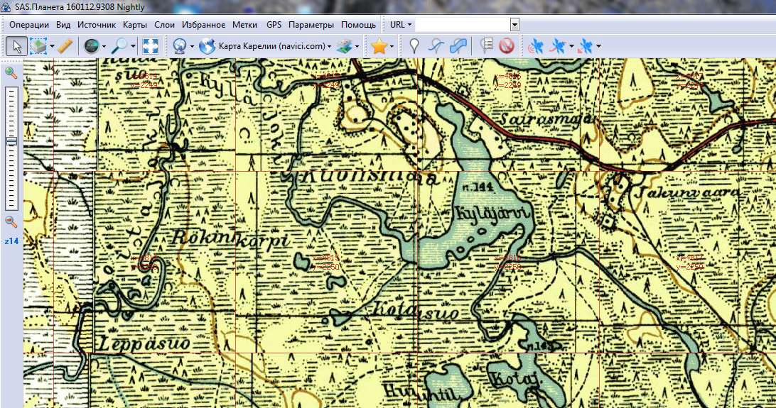Select the arrow cursor move tool
Viewport: 776px width, 408px height.
pos(16,46)
